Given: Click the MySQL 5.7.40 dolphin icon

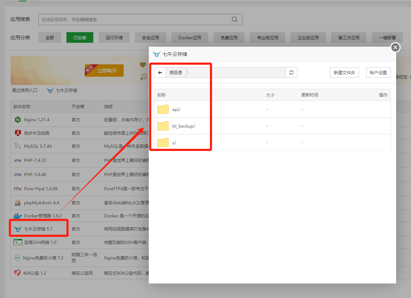Looking at the screenshot, I should (18, 146).
